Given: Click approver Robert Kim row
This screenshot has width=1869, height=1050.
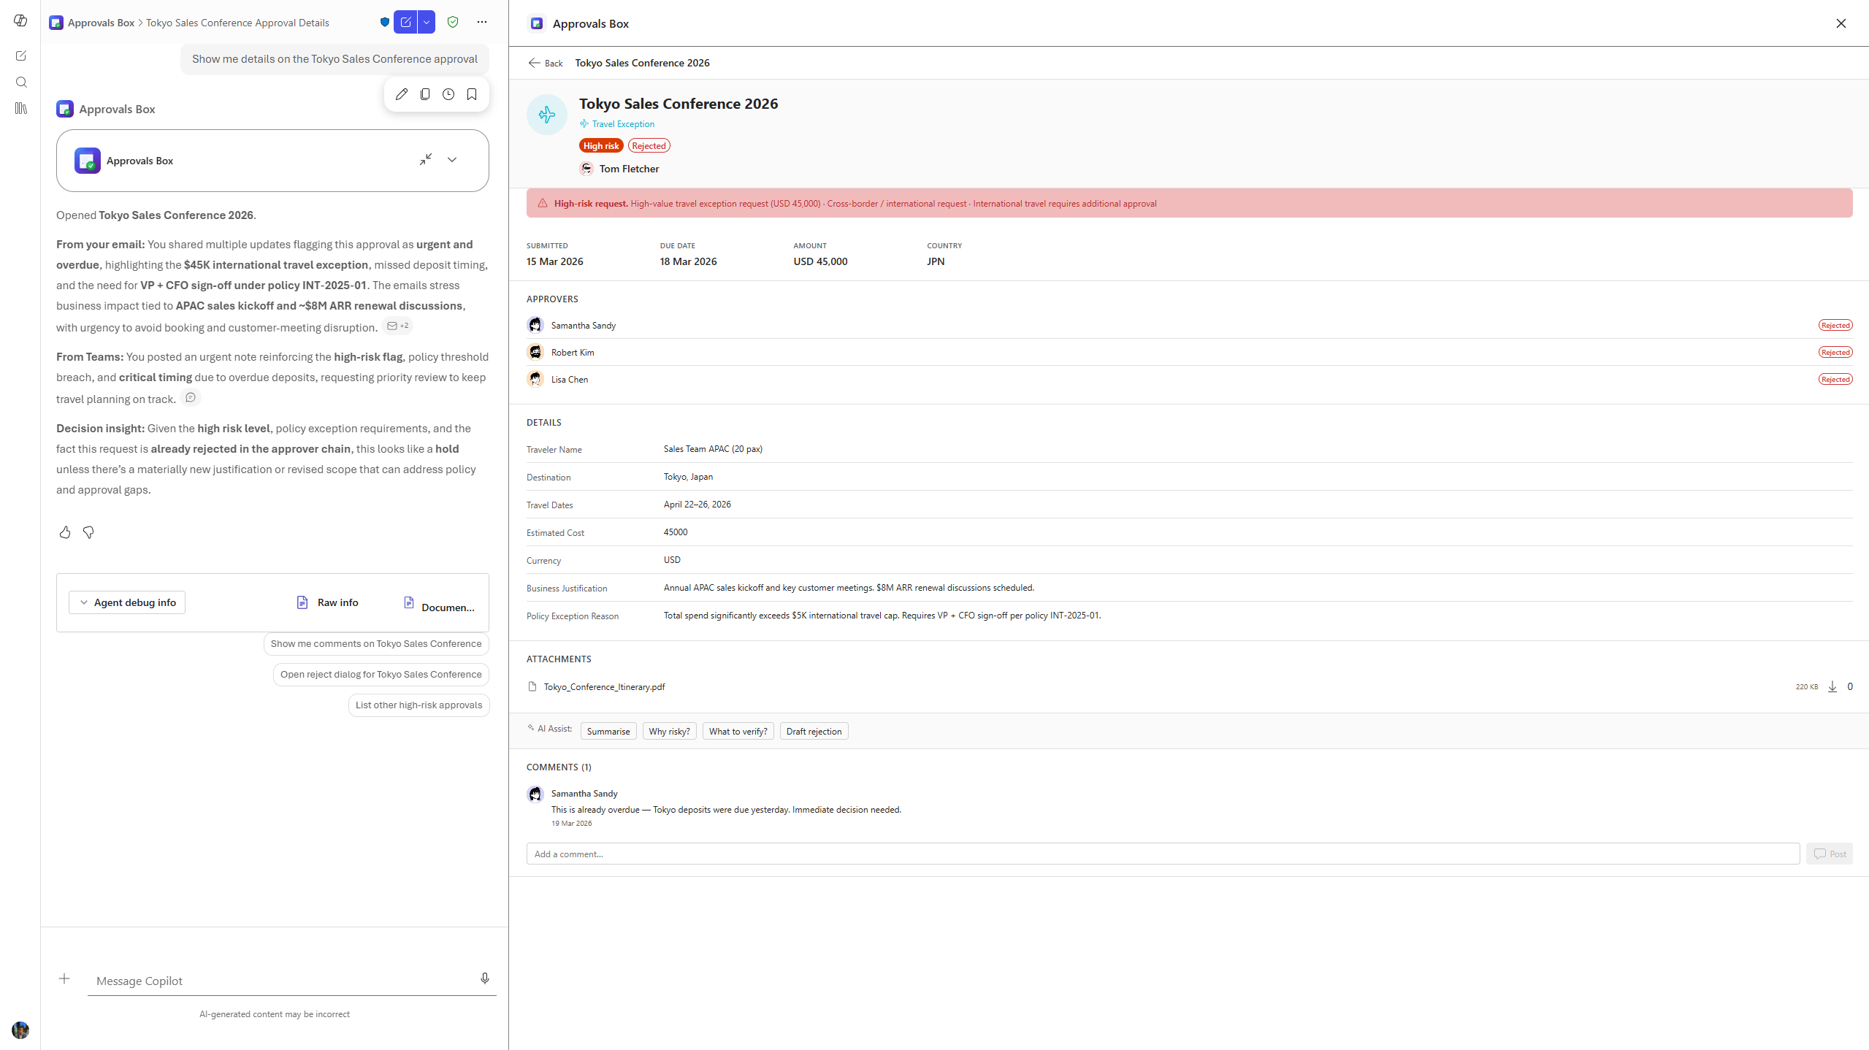Looking at the screenshot, I should (1189, 352).
